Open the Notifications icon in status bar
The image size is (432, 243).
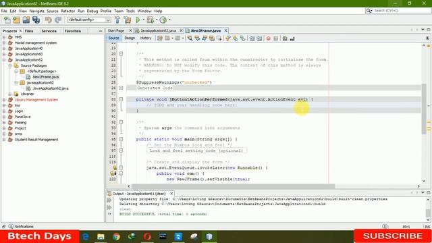(11, 227)
